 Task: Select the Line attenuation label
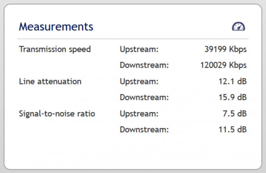coord(50,82)
